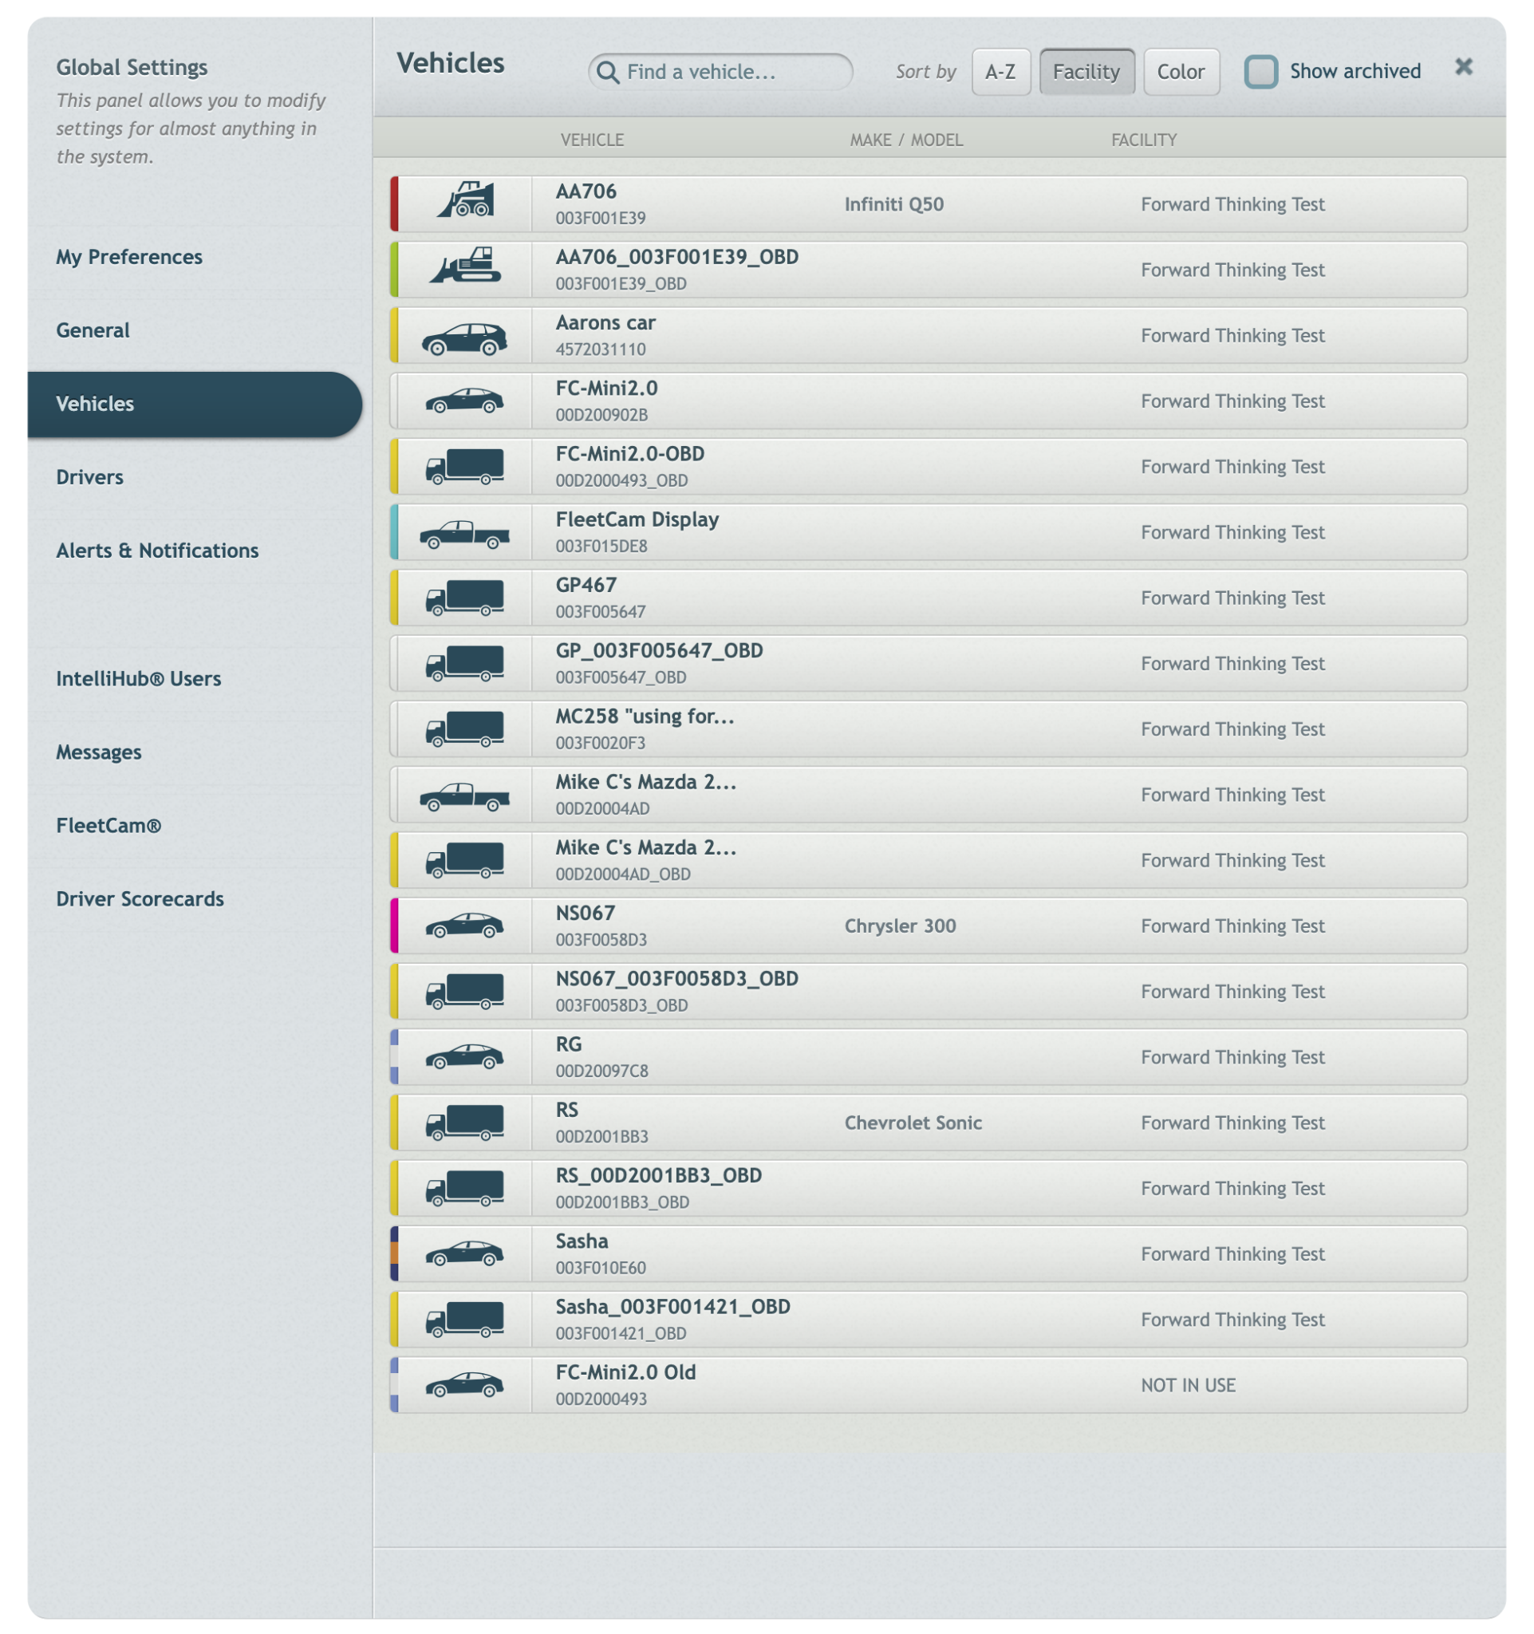Click the skid steer loader icon for AA706
The image size is (1534, 1634).
coord(465,199)
